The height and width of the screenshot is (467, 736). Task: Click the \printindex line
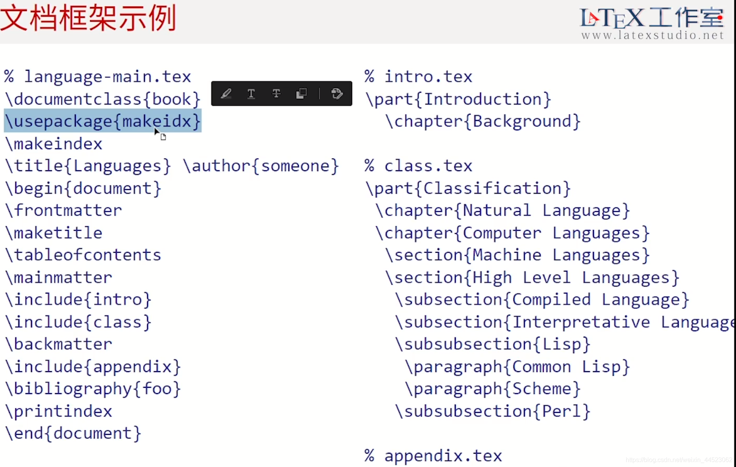[x=59, y=411]
